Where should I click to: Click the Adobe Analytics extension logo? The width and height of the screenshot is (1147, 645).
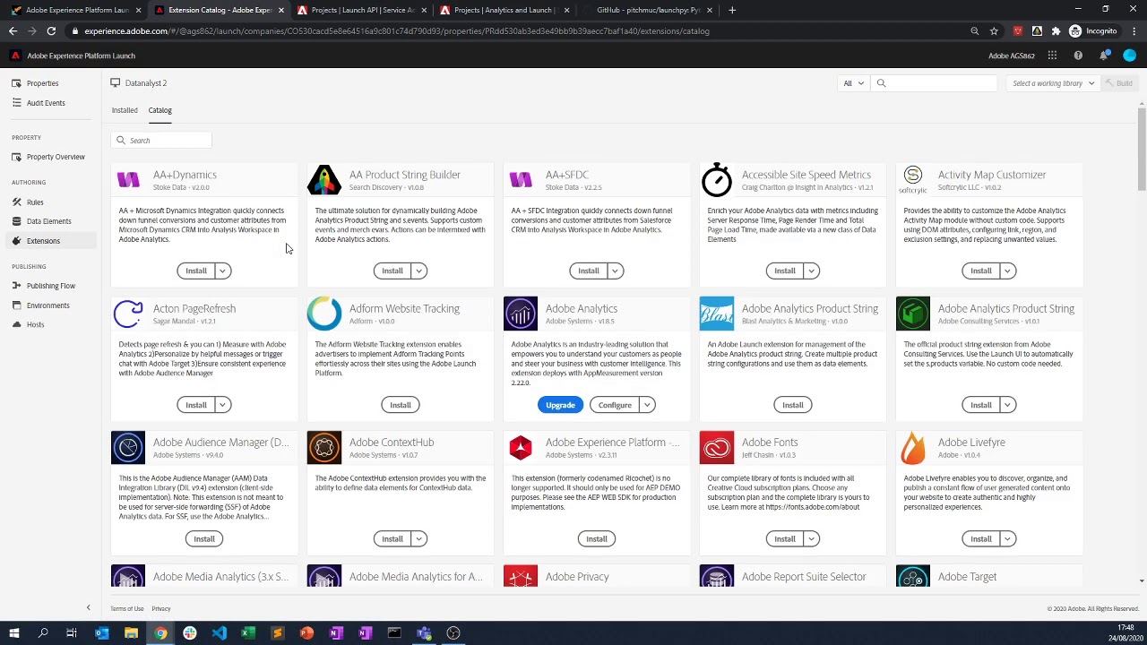tap(521, 314)
